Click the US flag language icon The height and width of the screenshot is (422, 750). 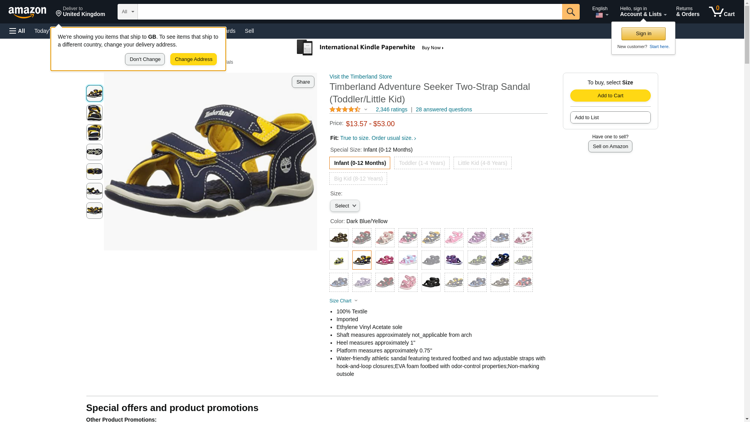pyautogui.click(x=599, y=15)
